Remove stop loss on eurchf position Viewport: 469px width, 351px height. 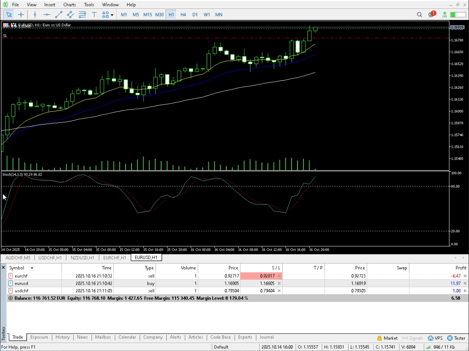coord(279,276)
